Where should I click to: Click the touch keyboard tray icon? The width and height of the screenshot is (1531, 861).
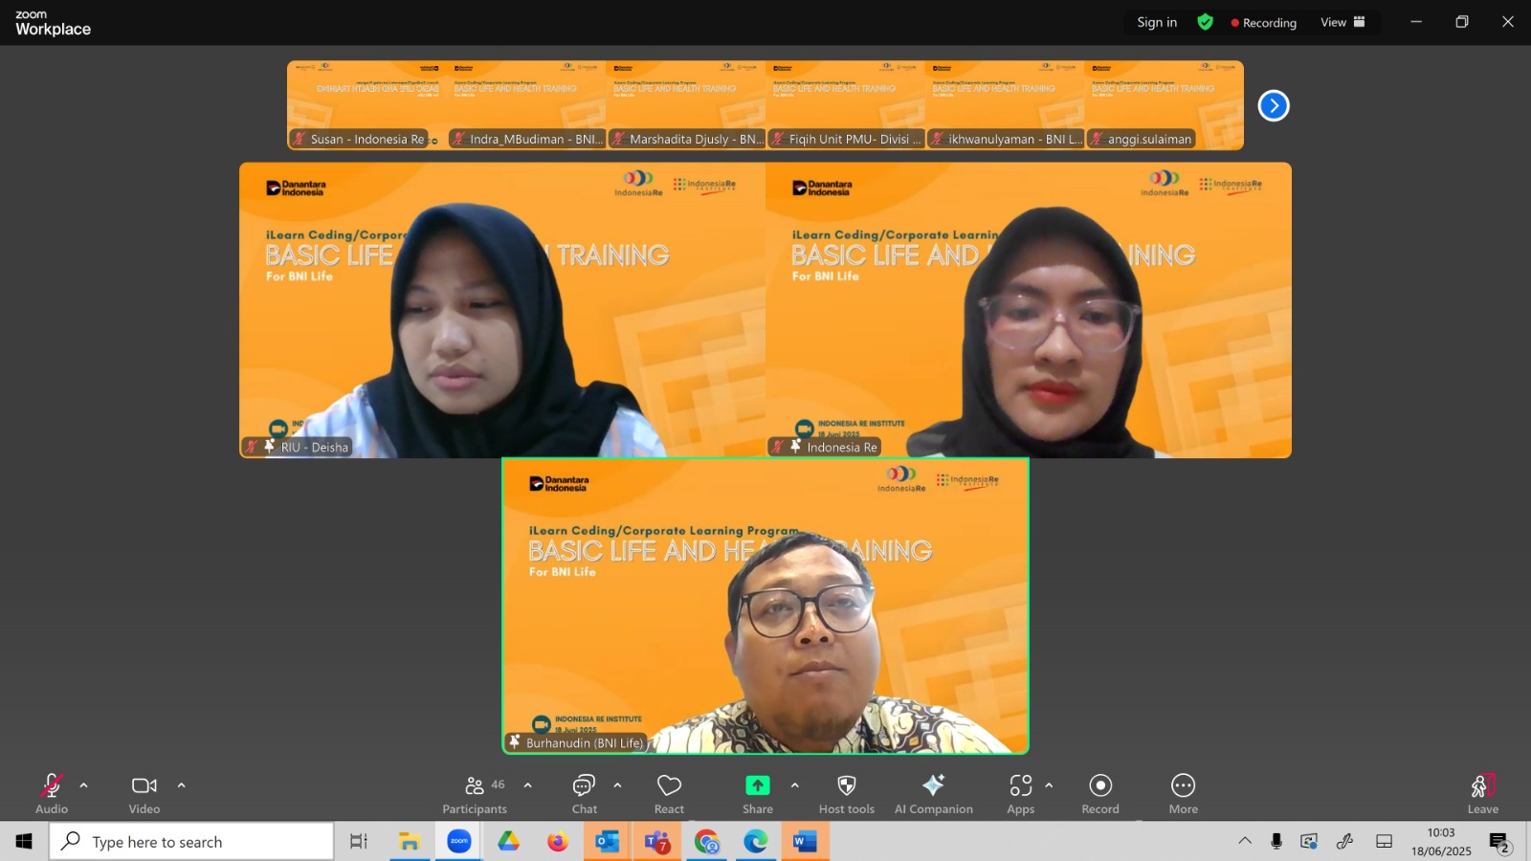pos(1384,842)
